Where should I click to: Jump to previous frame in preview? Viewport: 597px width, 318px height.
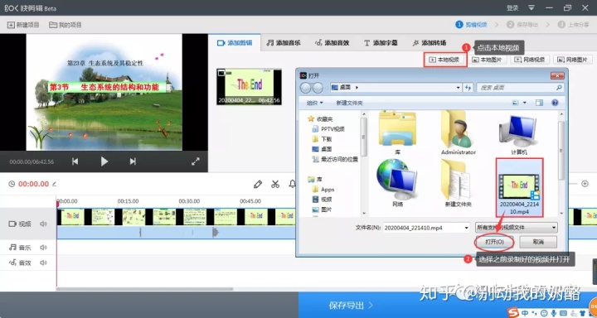point(75,161)
